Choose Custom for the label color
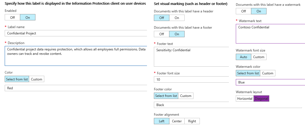This screenshot has height=127, width=305. click(37, 79)
